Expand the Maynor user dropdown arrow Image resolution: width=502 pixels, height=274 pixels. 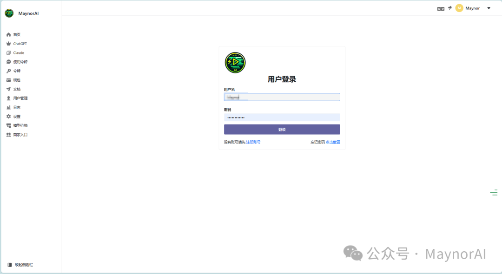coord(489,8)
